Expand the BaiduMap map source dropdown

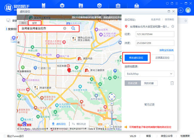149,74
